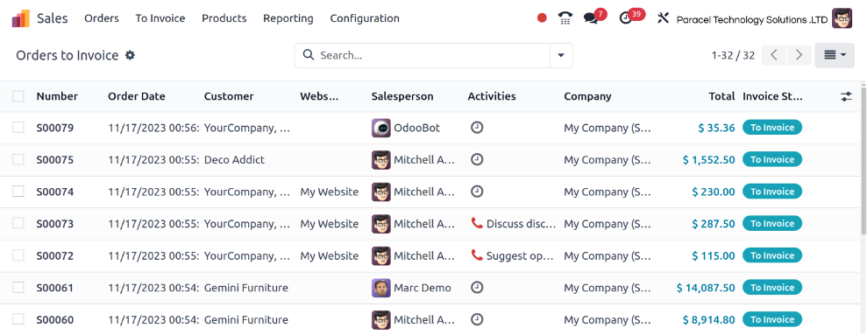Click Suggest op... activity text
Image resolution: width=867 pixels, height=335 pixels.
click(520, 255)
